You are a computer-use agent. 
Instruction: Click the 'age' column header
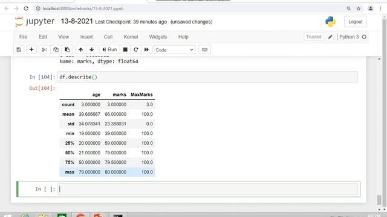pyautogui.click(x=96, y=95)
